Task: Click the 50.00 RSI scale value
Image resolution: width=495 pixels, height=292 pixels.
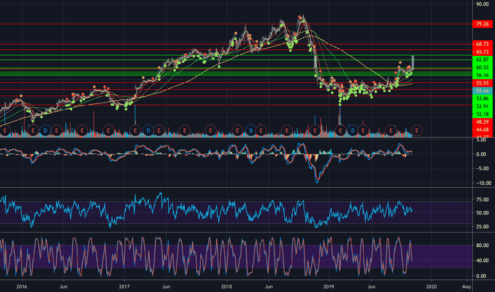Action: pyautogui.click(x=482, y=213)
